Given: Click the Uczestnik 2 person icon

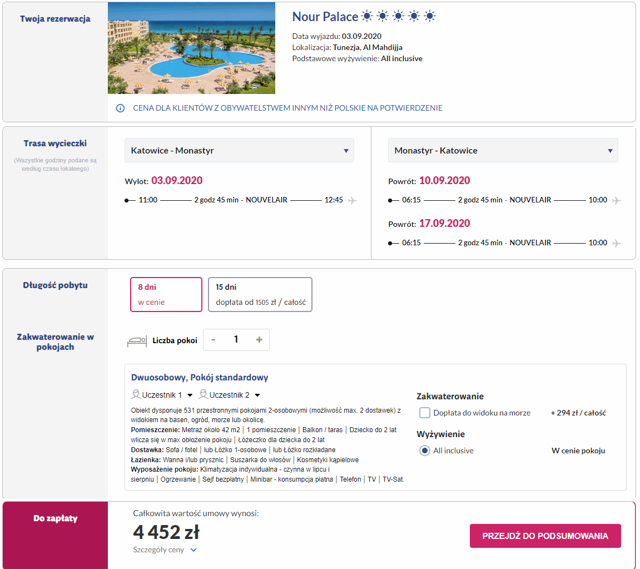Looking at the screenshot, I should [x=204, y=394].
